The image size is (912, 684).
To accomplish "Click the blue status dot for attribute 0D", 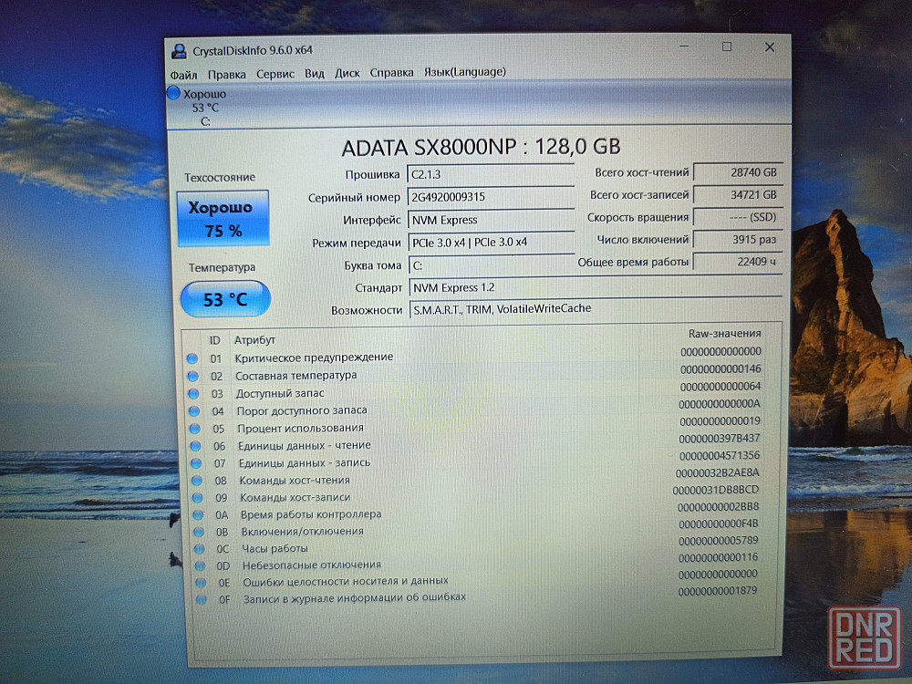I will point(200,565).
